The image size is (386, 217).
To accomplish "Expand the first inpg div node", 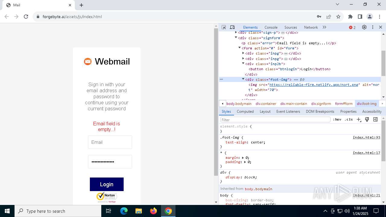I will (x=243, y=53).
